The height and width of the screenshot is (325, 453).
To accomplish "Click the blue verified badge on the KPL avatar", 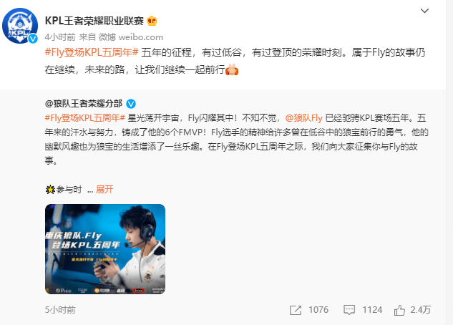I will (33, 39).
